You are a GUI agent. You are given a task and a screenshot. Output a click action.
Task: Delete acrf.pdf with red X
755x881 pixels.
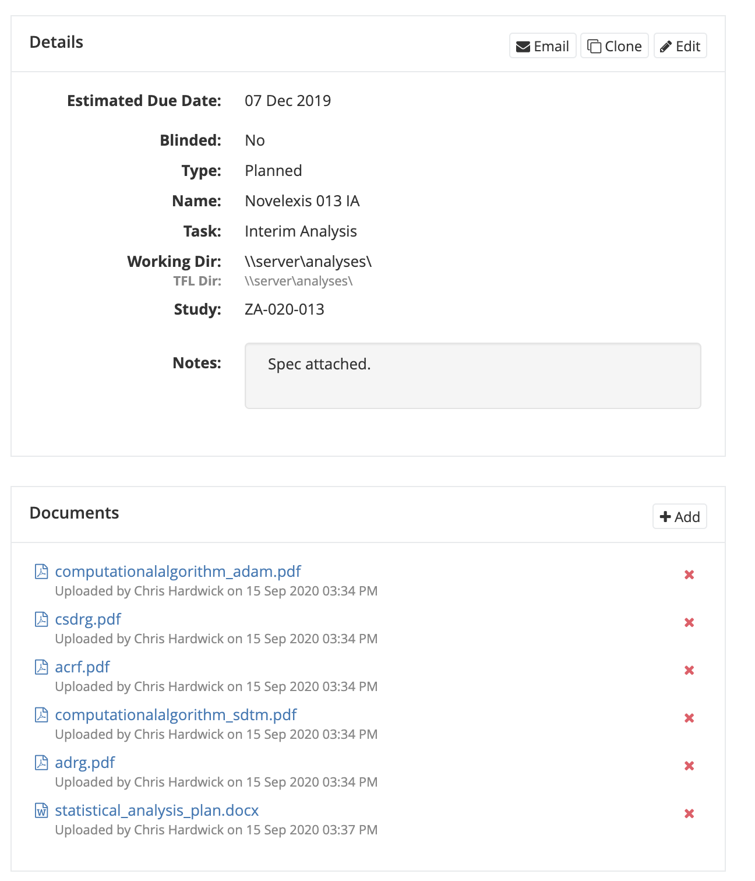[x=689, y=671]
